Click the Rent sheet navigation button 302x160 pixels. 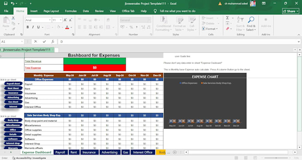(13, 88)
